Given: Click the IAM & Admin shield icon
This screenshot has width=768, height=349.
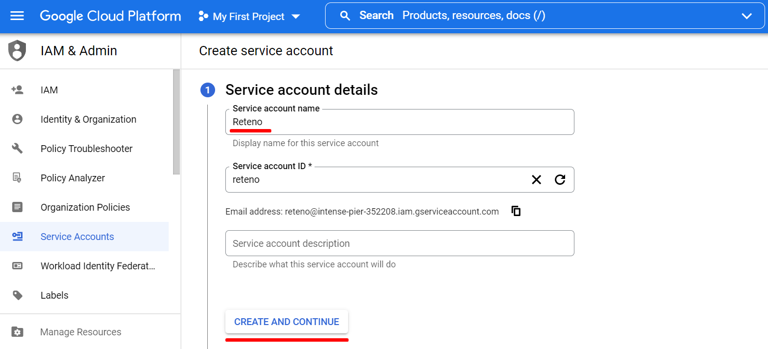Looking at the screenshot, I should [17, 50].
